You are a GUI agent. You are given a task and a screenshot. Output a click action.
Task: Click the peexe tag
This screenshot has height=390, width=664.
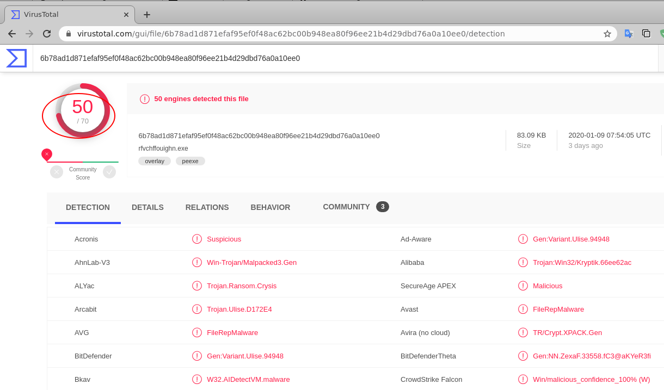point(190,161)
